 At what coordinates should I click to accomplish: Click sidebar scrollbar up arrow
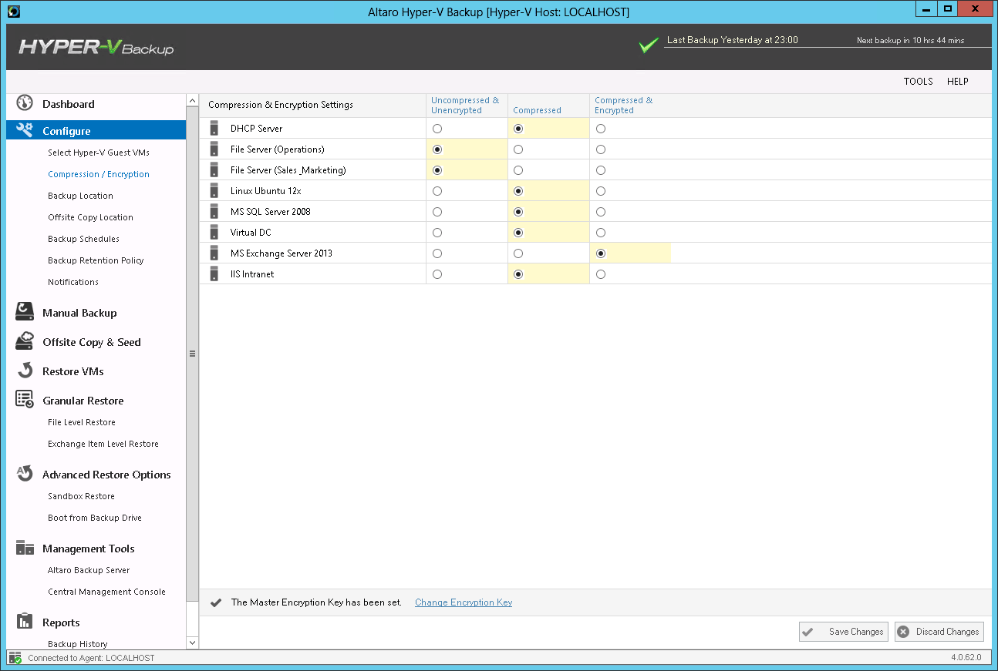pyautogui.click(x=192, y=101)
